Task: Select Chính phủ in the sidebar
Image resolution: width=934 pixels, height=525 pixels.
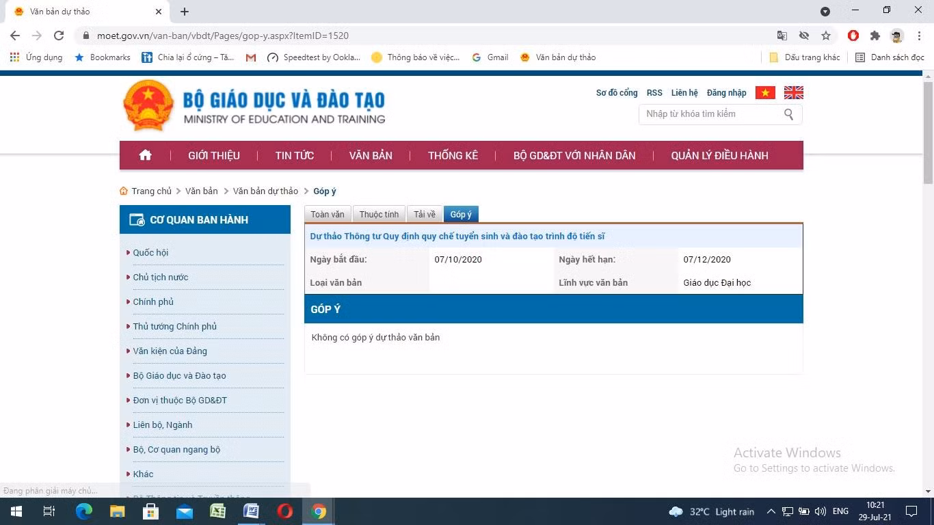Action: pos(153,302)
